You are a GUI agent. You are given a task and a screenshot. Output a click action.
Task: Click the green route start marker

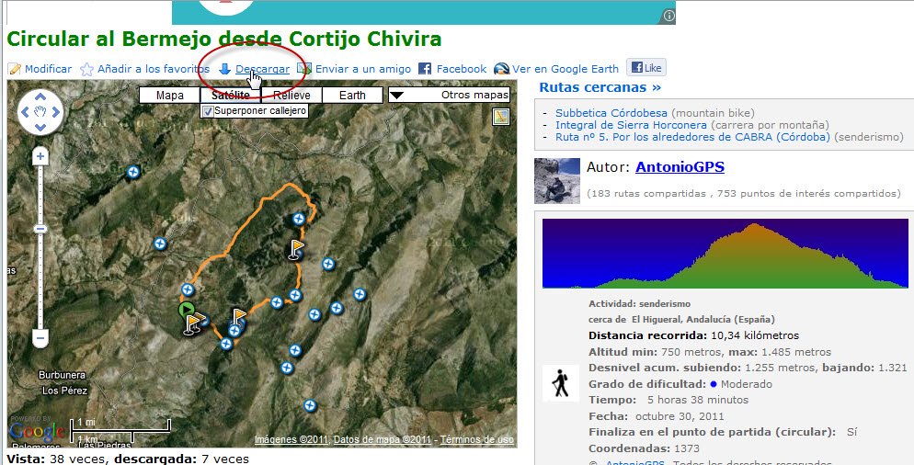pos(187,310)
